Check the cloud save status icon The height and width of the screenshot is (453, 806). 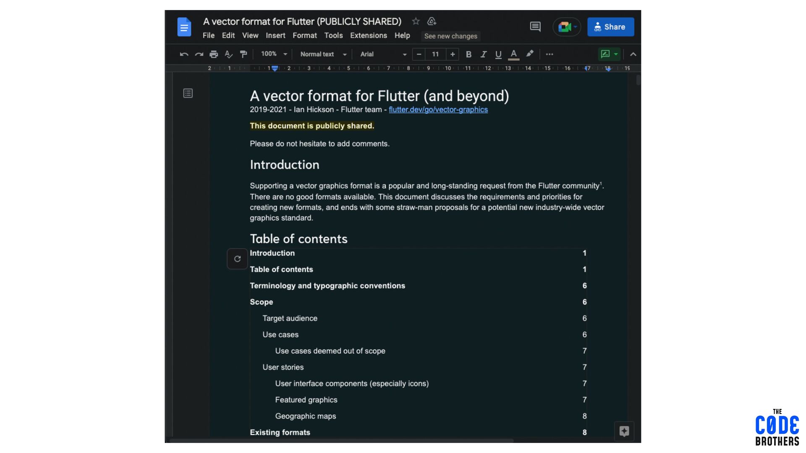click(x=432, y=21)
